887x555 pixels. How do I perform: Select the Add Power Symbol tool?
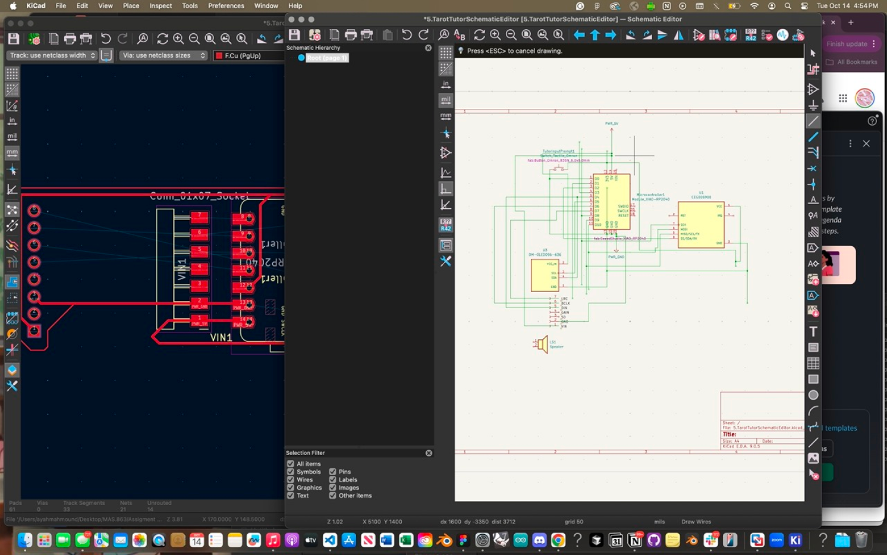point(813,105)
